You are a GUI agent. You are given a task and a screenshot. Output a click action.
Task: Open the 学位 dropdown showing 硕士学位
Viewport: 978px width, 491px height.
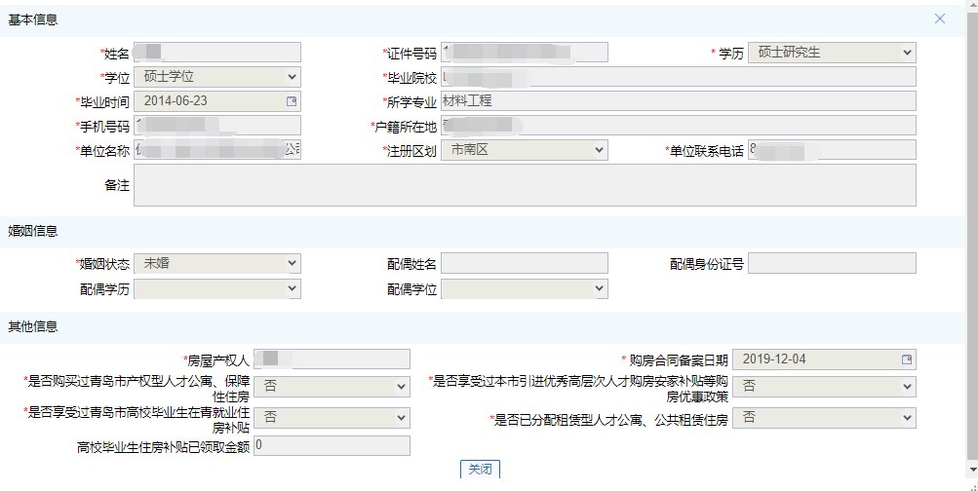[217, 77]
